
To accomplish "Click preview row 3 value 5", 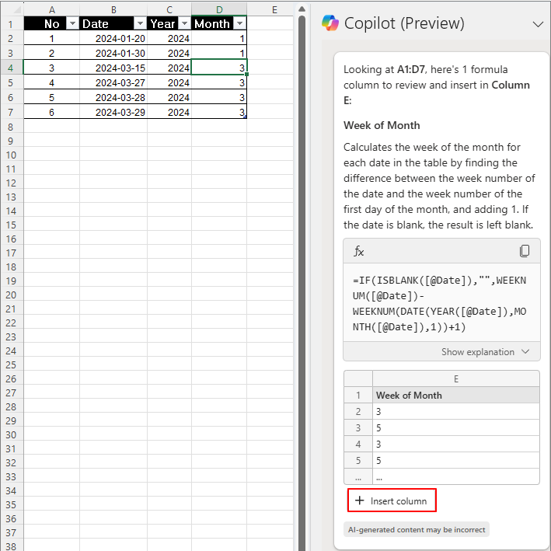I will click(455, 427).
